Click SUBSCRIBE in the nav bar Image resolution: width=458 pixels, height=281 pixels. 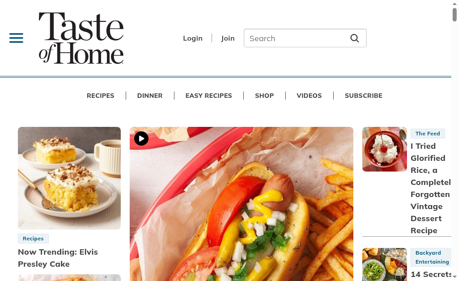click(x=363, y=96)
